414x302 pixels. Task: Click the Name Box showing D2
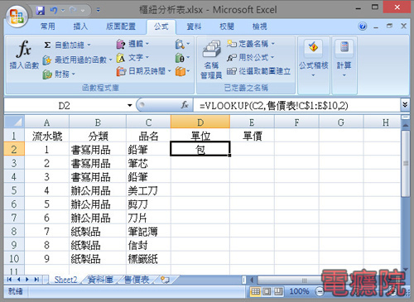click(x=64, y=105)
